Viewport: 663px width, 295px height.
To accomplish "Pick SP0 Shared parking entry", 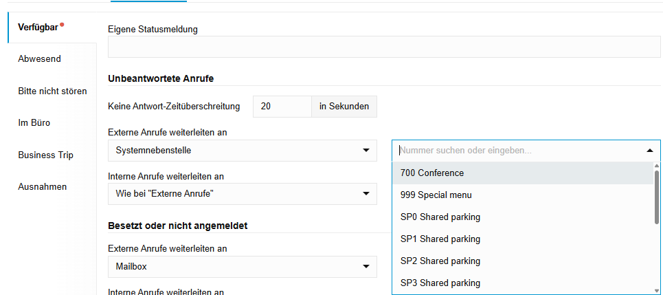I will click(x=523, y=217).
